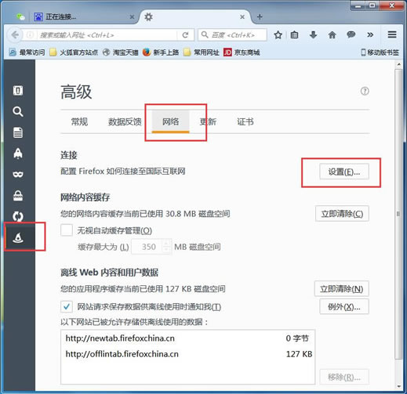Select http://newtab.firefoxchina.cn row

coord(187,338)
